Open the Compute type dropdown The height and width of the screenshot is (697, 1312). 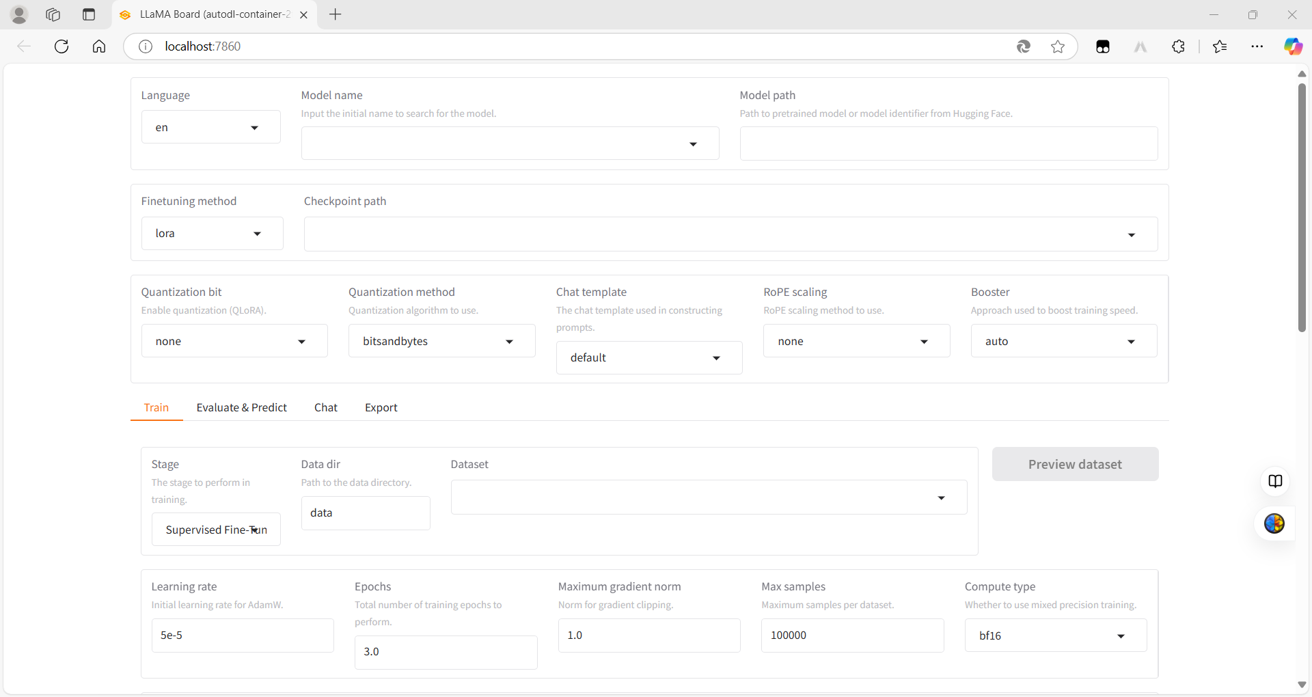pyautogui.click(x=1055, y=635)
